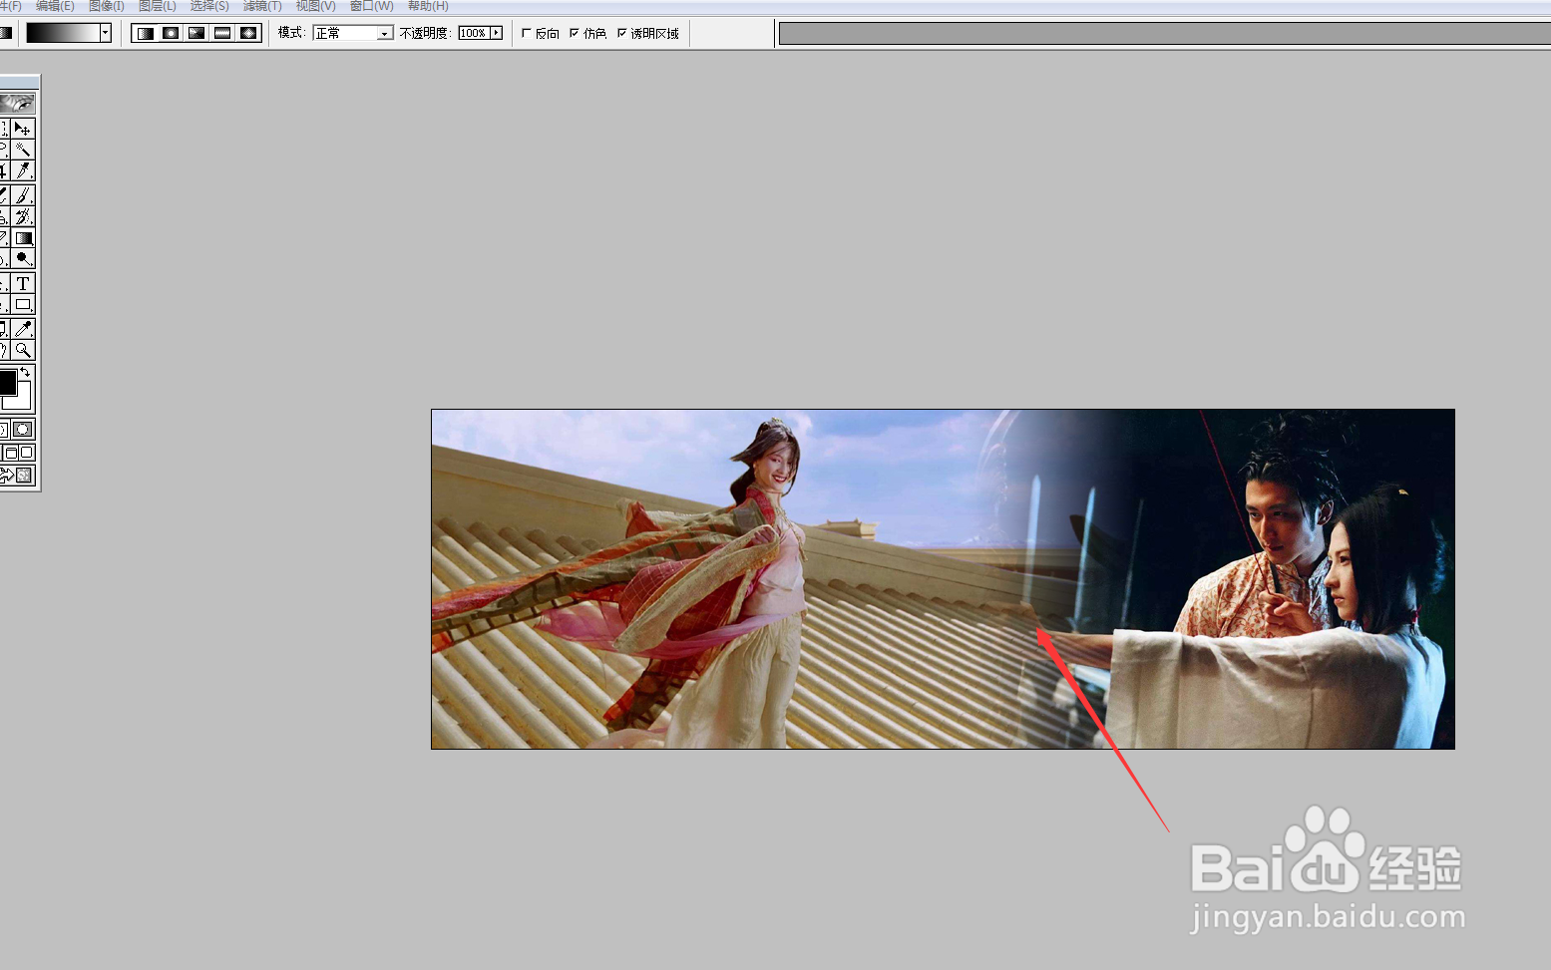Screen dimensions: 1551x970
Task: Click the blended image on the canvas
Action: click(x=943, y=578)
